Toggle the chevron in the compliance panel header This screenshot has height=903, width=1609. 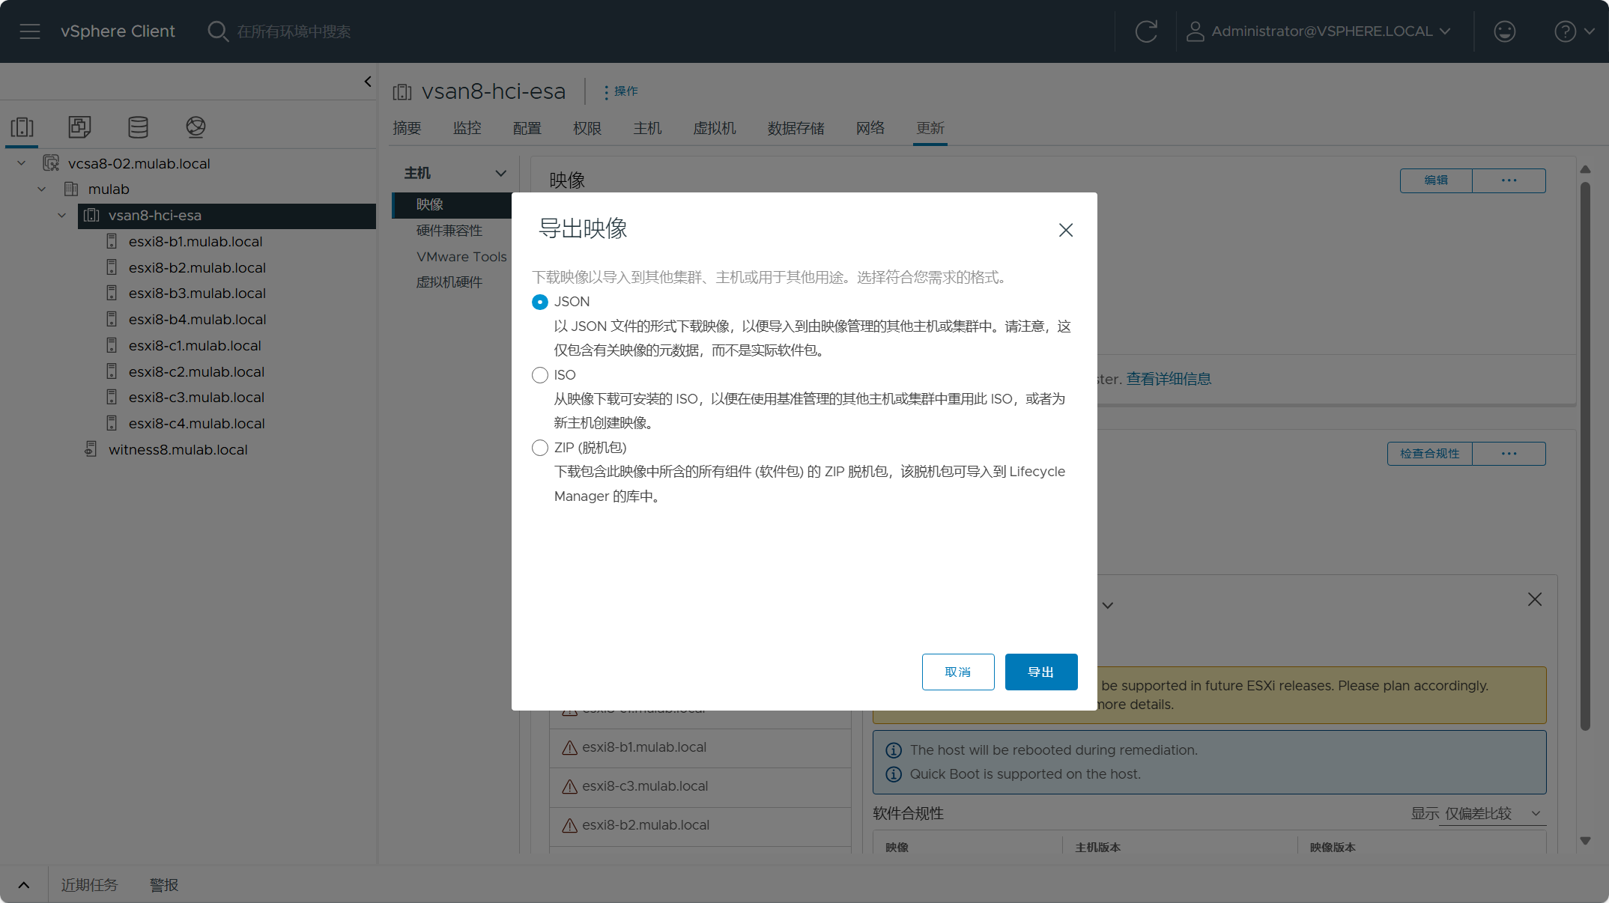[x=1108, y=605]
